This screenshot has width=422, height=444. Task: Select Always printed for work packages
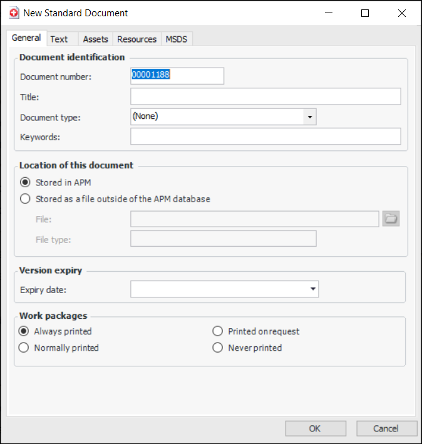(24, 331)
